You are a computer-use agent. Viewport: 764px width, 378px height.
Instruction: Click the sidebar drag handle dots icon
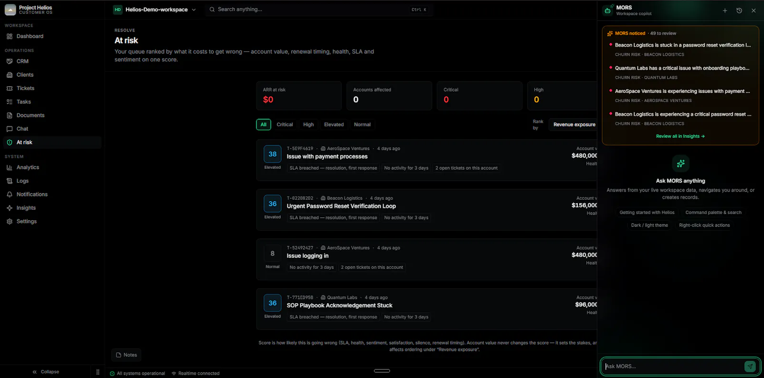click(98, 372)
